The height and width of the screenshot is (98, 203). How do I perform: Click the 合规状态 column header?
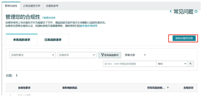(x=189, y=88)
